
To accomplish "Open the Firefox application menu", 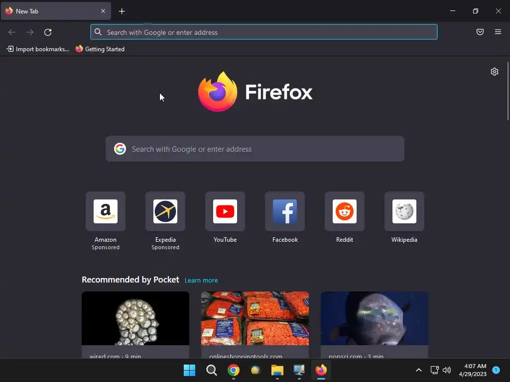I will click(x=498, y=32).
